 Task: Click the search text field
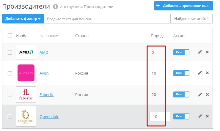click(x=107, y=19)
